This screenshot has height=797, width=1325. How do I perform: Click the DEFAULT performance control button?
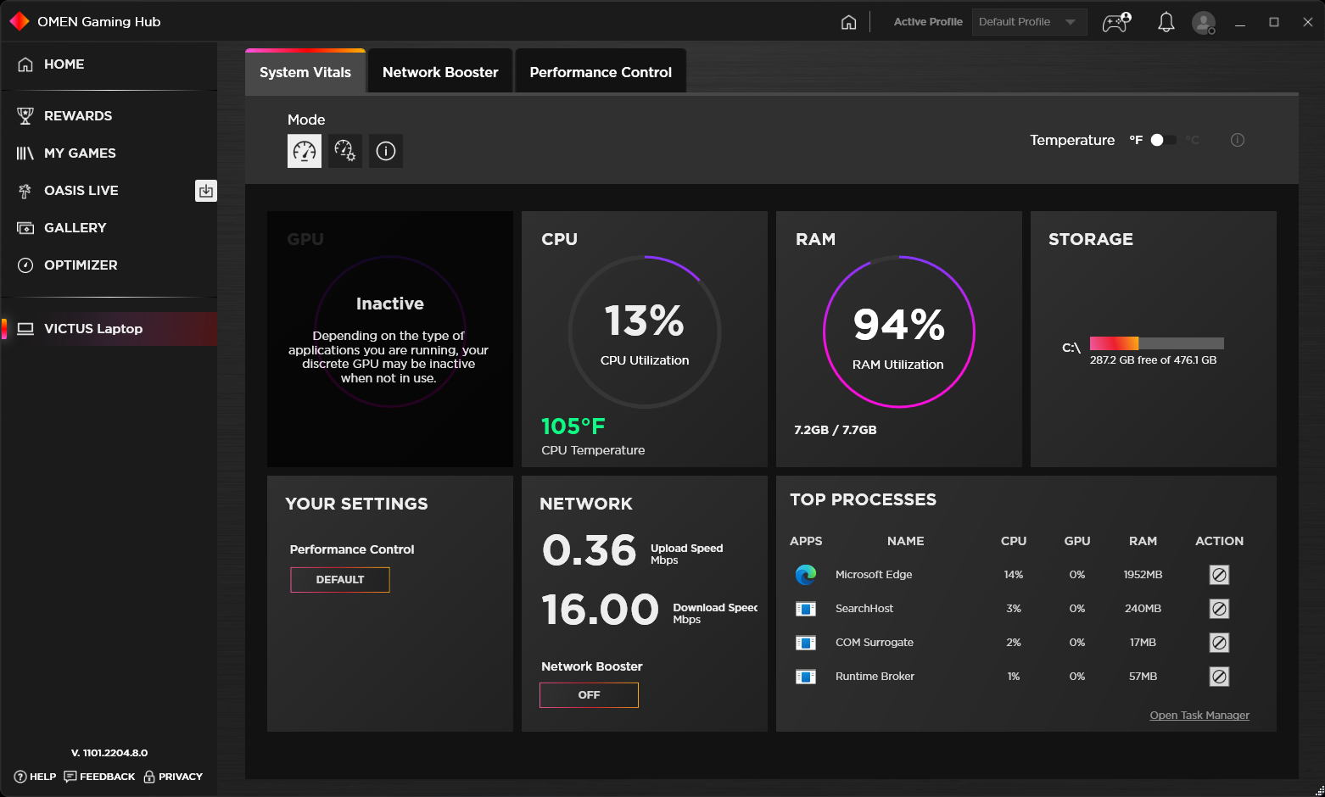coord(340,580)
